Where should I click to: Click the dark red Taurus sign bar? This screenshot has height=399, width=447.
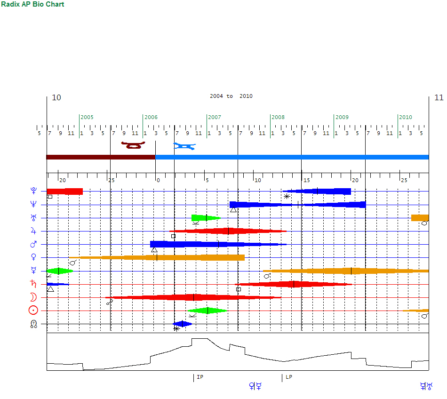tap(101, 157)
